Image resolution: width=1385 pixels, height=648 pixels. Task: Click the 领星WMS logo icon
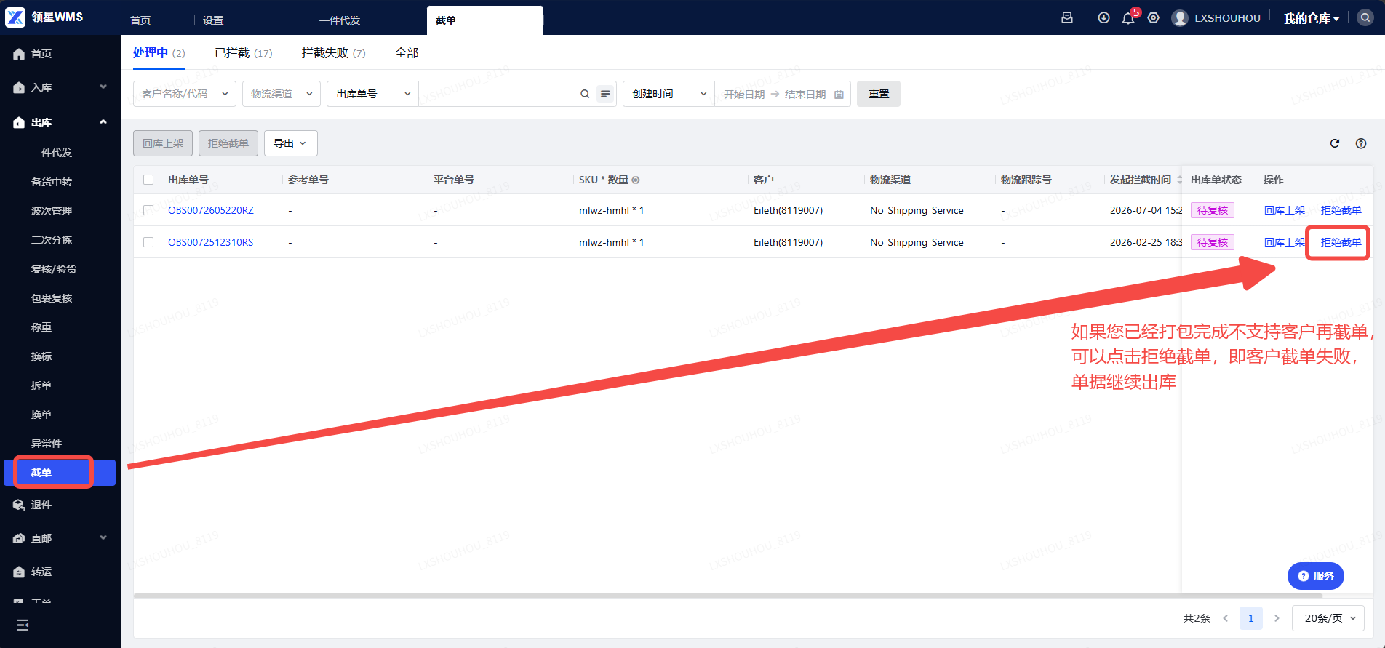pos(15,17)
